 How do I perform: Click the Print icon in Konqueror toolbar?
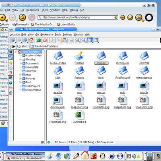click(x=70, y=40)
